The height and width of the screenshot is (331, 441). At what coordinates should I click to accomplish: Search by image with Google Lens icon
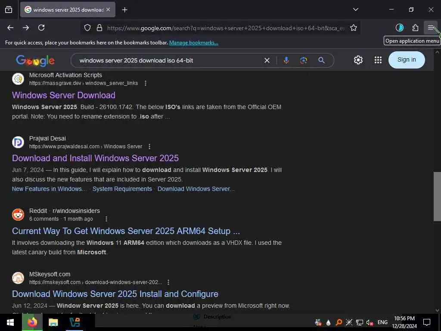(x=304, y=60)
